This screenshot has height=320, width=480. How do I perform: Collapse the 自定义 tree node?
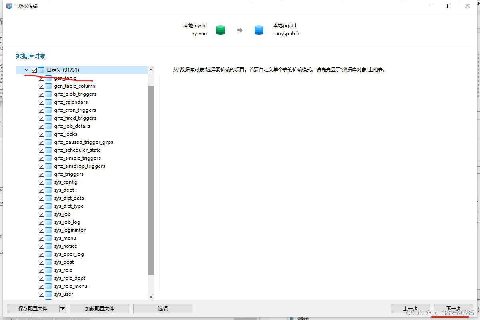pyautogui.click(x=26, y=70)
